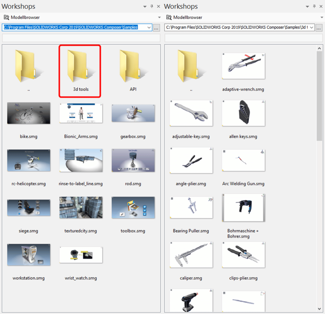Viewport: 325px width, 314px height.
Task: Open the caliper.smg sample model
Action: tap(191, 254)
